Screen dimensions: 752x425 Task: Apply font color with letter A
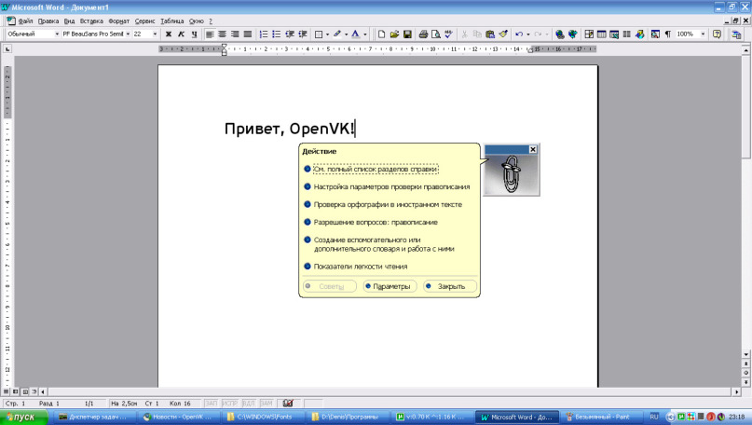pos(355,34)
